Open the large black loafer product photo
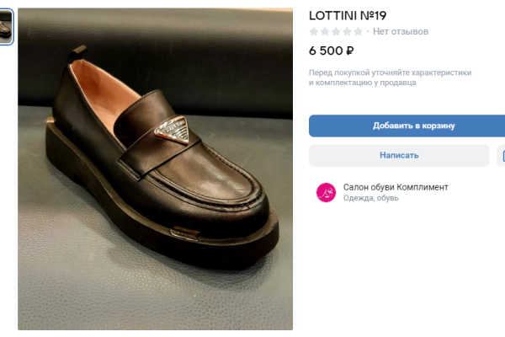 (x=156, y=168)
